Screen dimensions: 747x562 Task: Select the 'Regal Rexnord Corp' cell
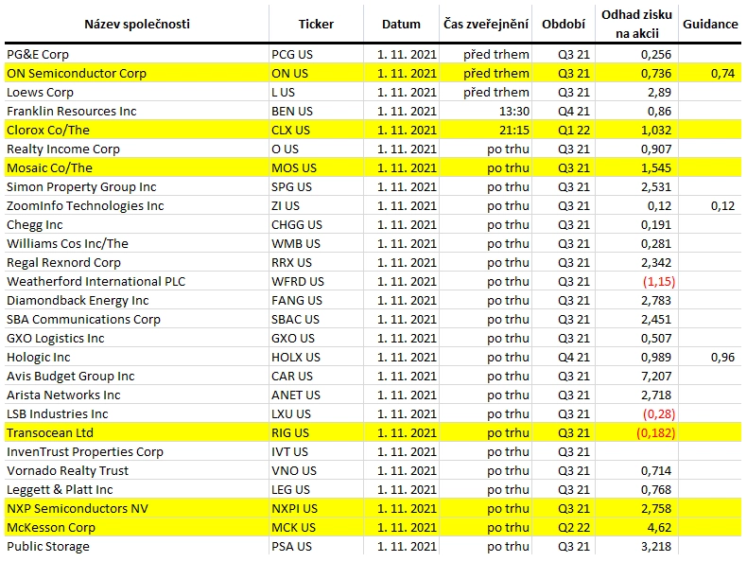(x=137, y=263)
